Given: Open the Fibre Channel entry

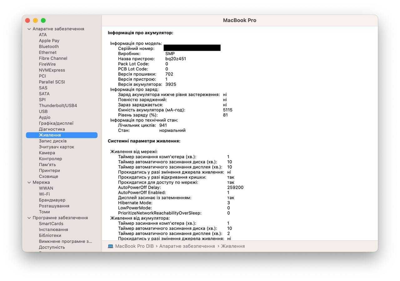Looking at the screenshot, I should [x=53, y=59].
